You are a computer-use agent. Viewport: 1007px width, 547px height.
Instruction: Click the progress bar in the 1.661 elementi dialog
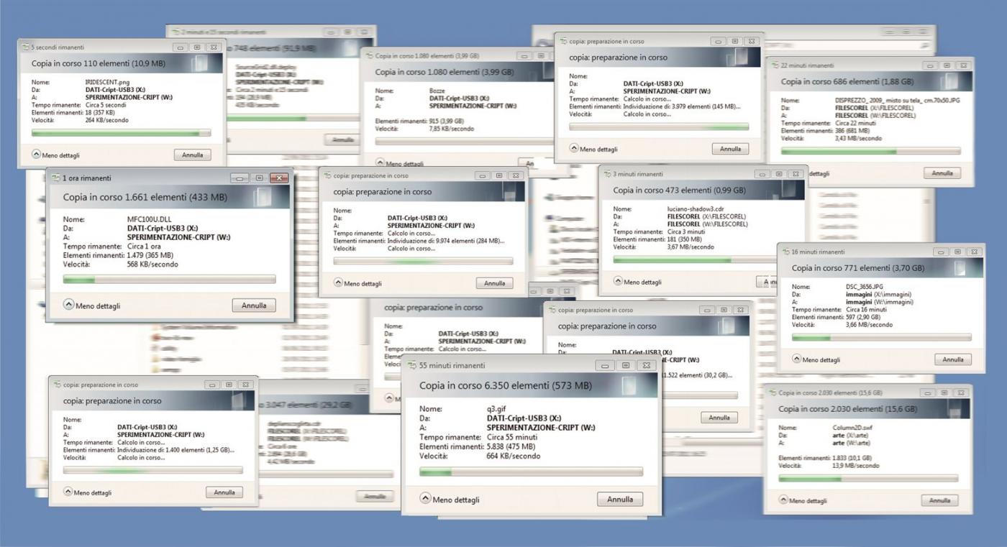tap(169, 280)
